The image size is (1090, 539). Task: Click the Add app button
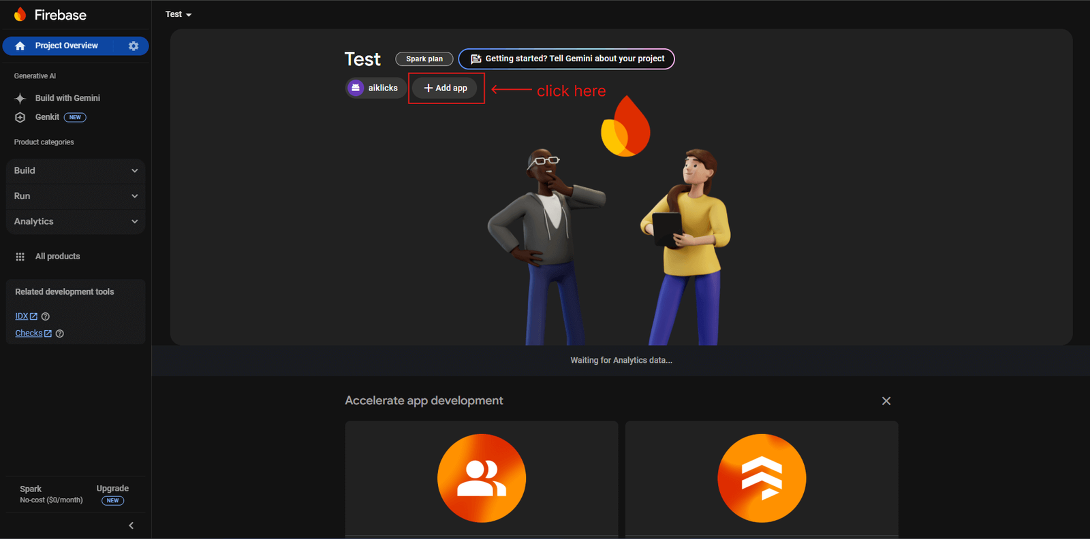446,88
